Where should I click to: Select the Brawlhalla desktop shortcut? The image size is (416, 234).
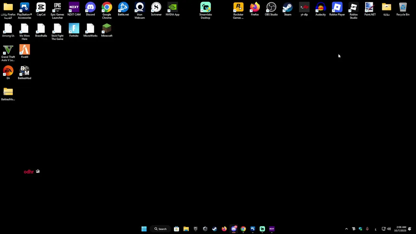pos(41,31)
